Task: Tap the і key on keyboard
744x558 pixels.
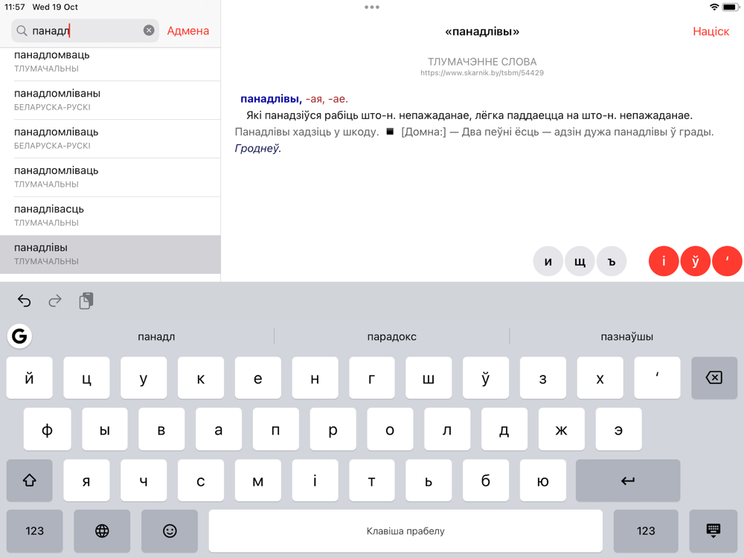Action: [315, 480]
